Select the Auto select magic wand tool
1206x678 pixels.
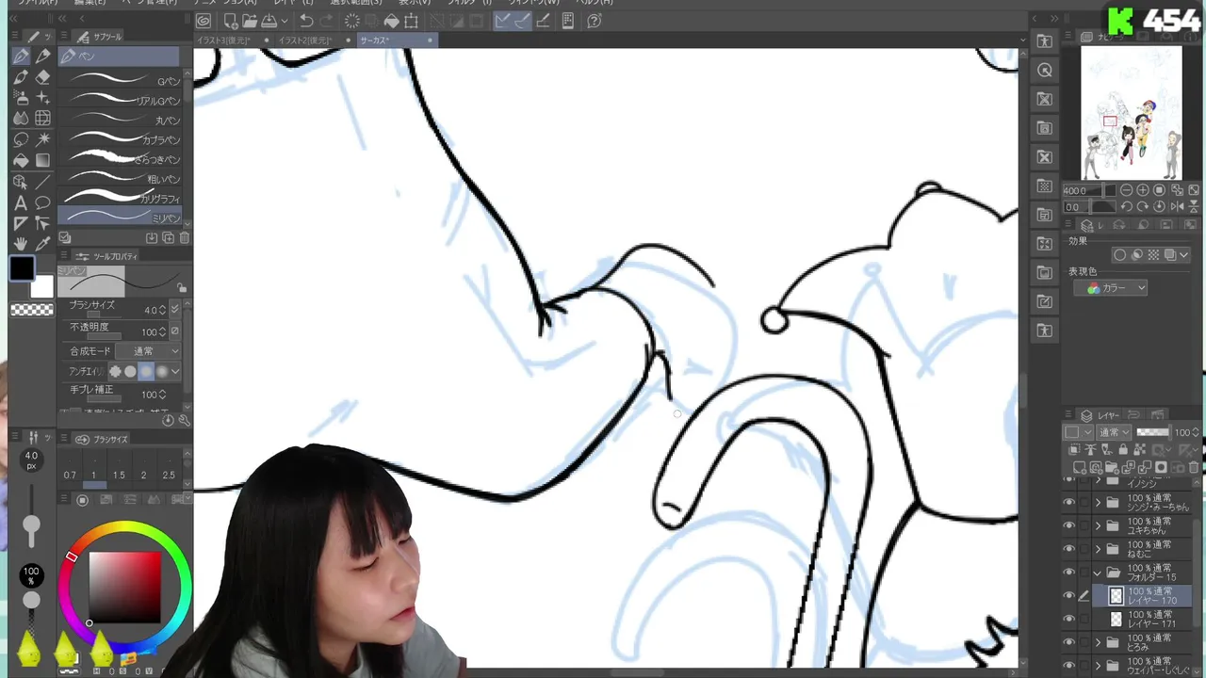click(x=42, y=139)
